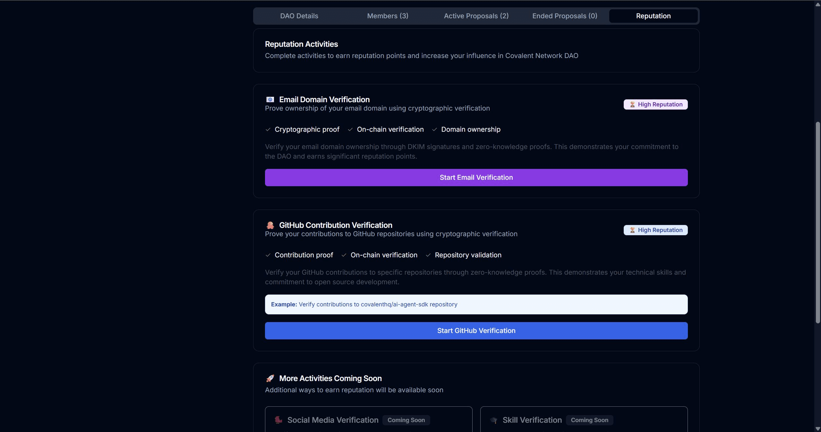
Task: Click the page vertical scrollbar thumb
Action: point(817,222)
